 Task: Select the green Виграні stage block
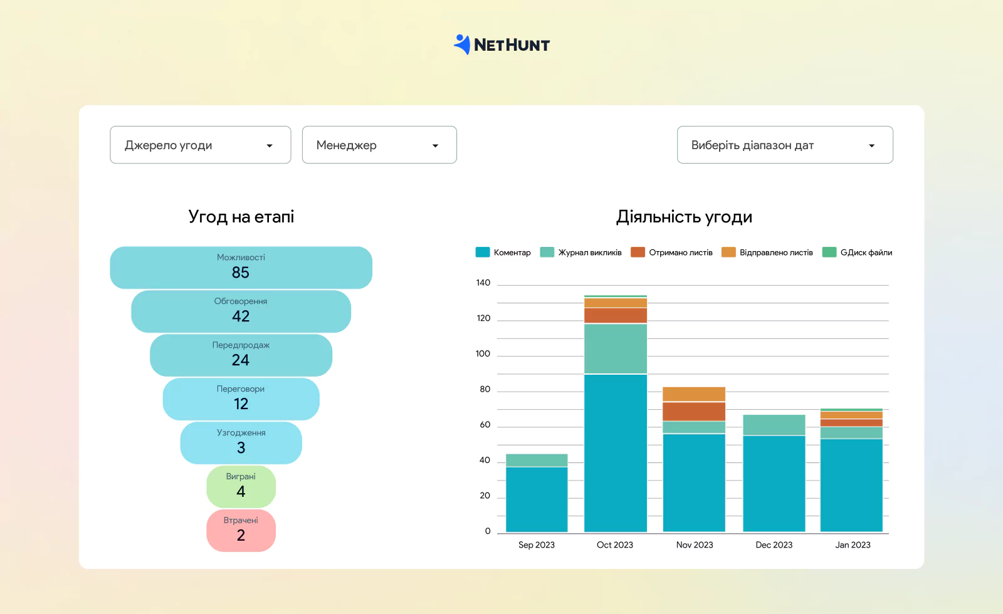click(241, 487)
